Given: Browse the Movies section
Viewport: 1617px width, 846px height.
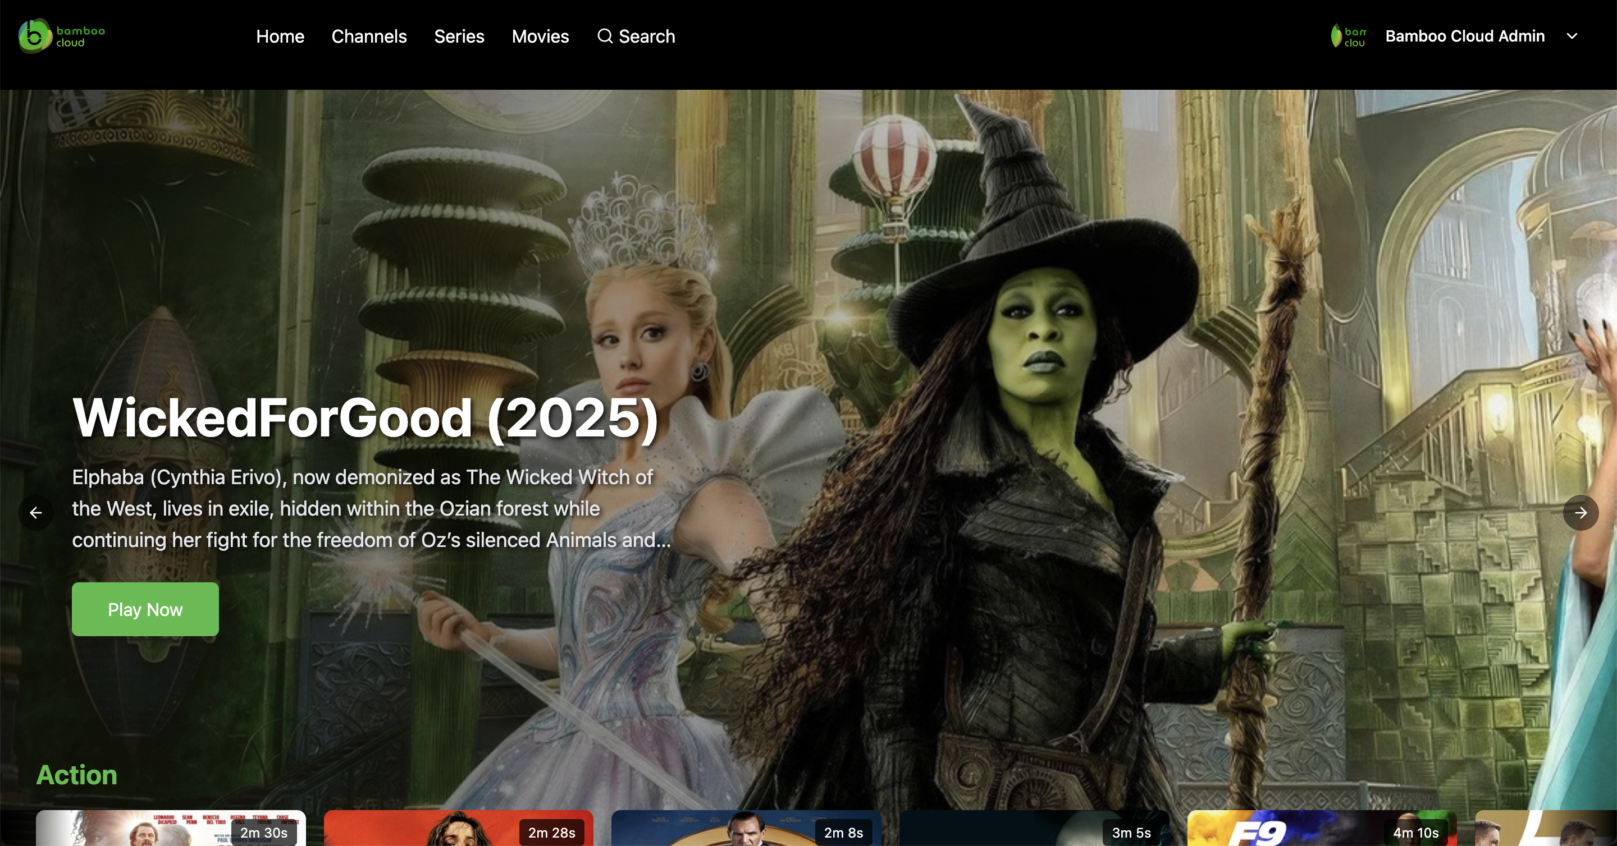Looking at the screenshot, I should 540,36.
